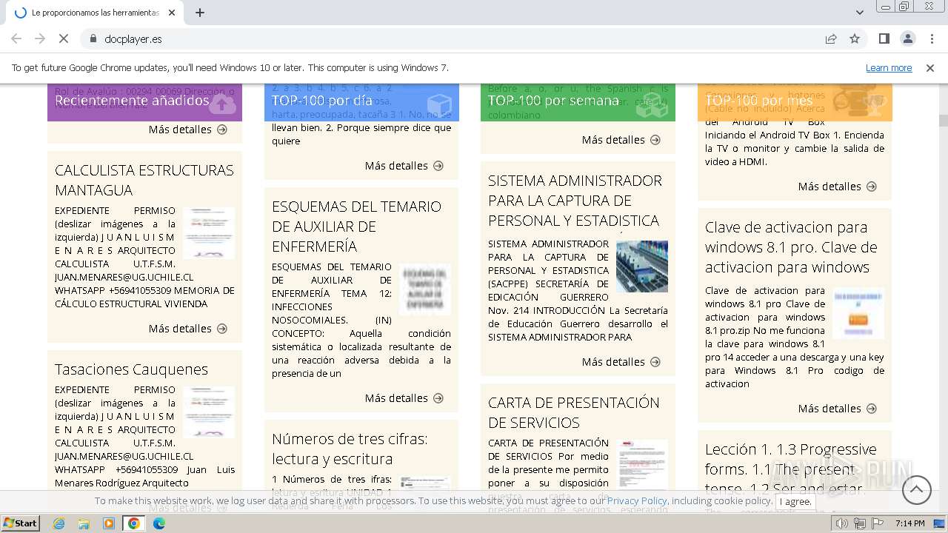Go back using the browser back arrow

pos(16,38)
